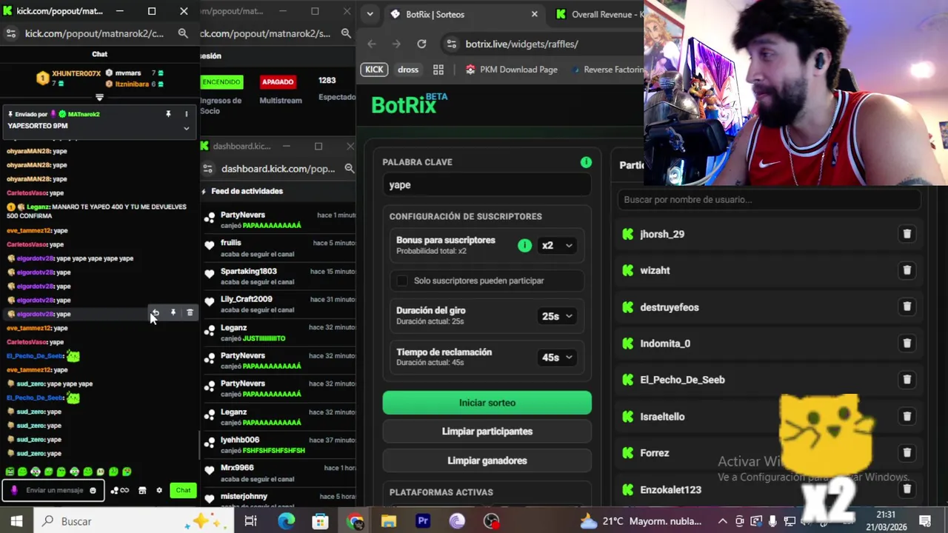Pin the hovered elgordotv28 chat message
Screen dimensions: 948x533
(173, 313)
